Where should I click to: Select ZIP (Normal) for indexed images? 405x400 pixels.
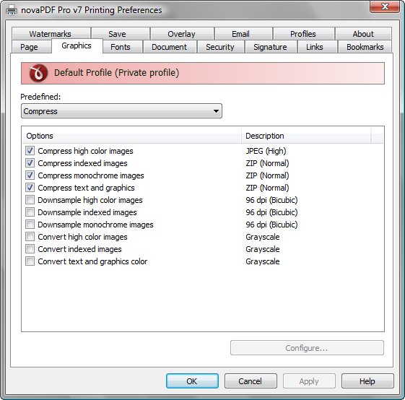[267, 163]
